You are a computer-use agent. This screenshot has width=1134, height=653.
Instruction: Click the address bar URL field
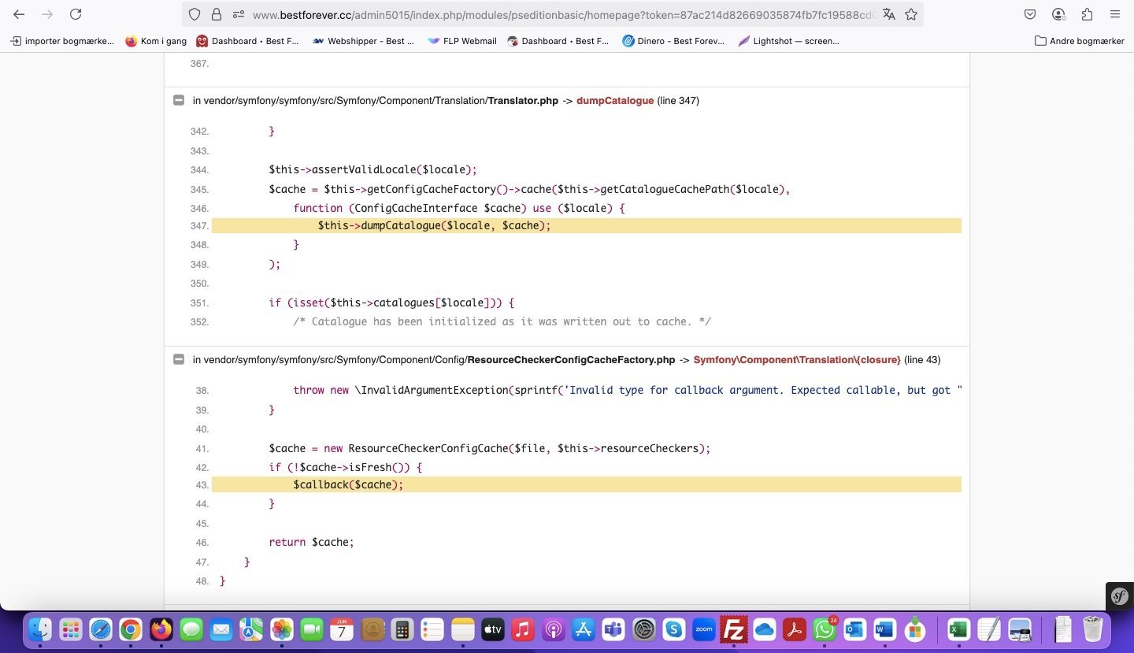point(563,14)
